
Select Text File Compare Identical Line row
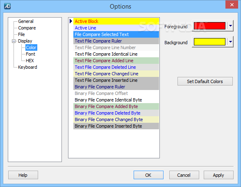[116, 54]
